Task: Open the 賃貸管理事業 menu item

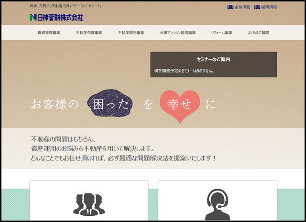Action: point(49,33)
